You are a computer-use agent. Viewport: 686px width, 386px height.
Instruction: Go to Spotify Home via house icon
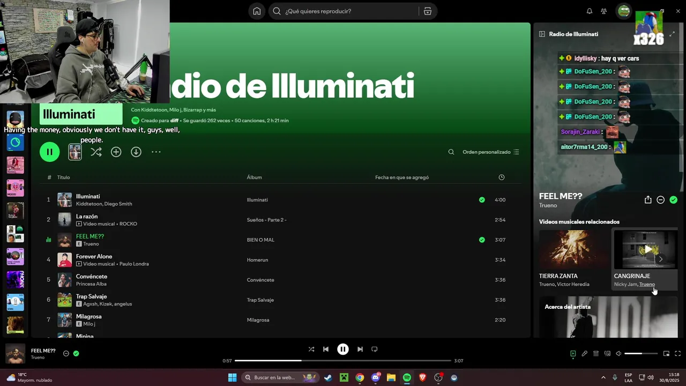pos(257,11)
